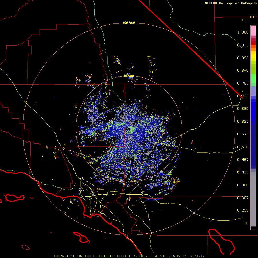Click the 0.787 scale value
The height and width of the screenshot is (258, 258).
[x=243, y=83]
